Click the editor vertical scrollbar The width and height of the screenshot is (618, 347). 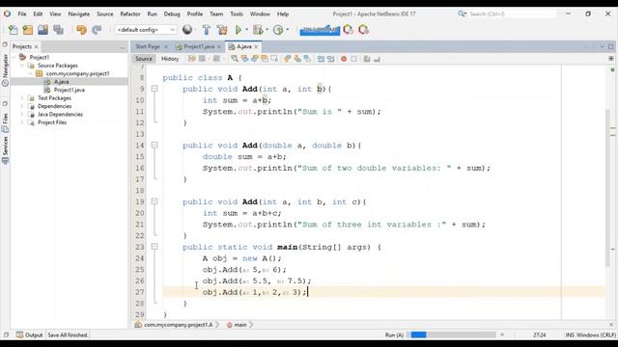tap(608, 188)
